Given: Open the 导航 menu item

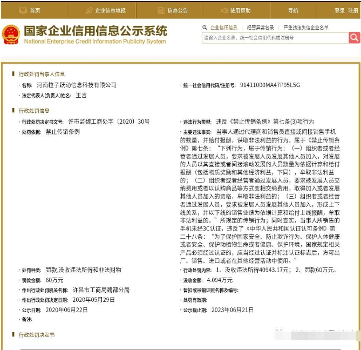Looking at the screenshot, I should click(293, 10).
